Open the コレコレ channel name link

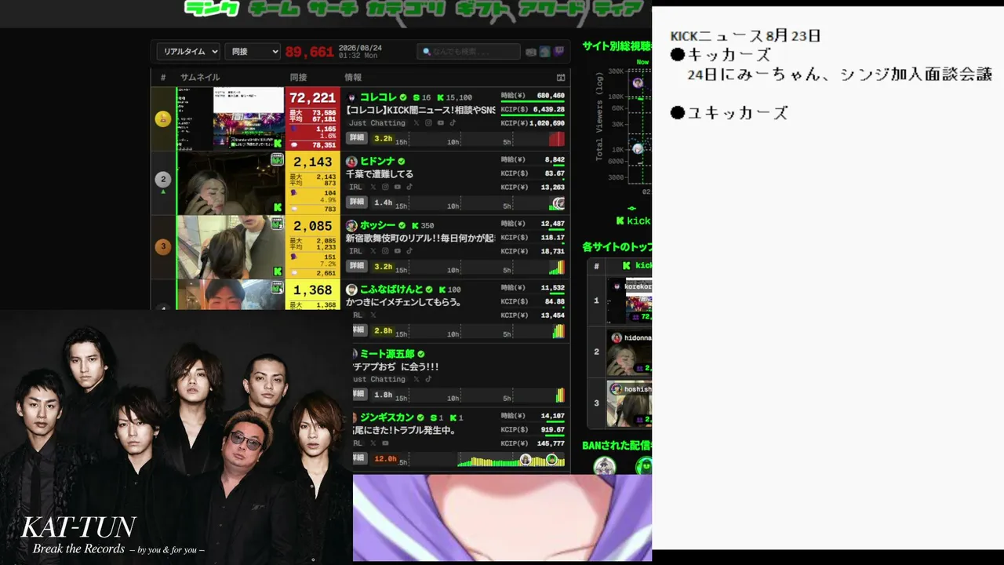coord(378,97)
